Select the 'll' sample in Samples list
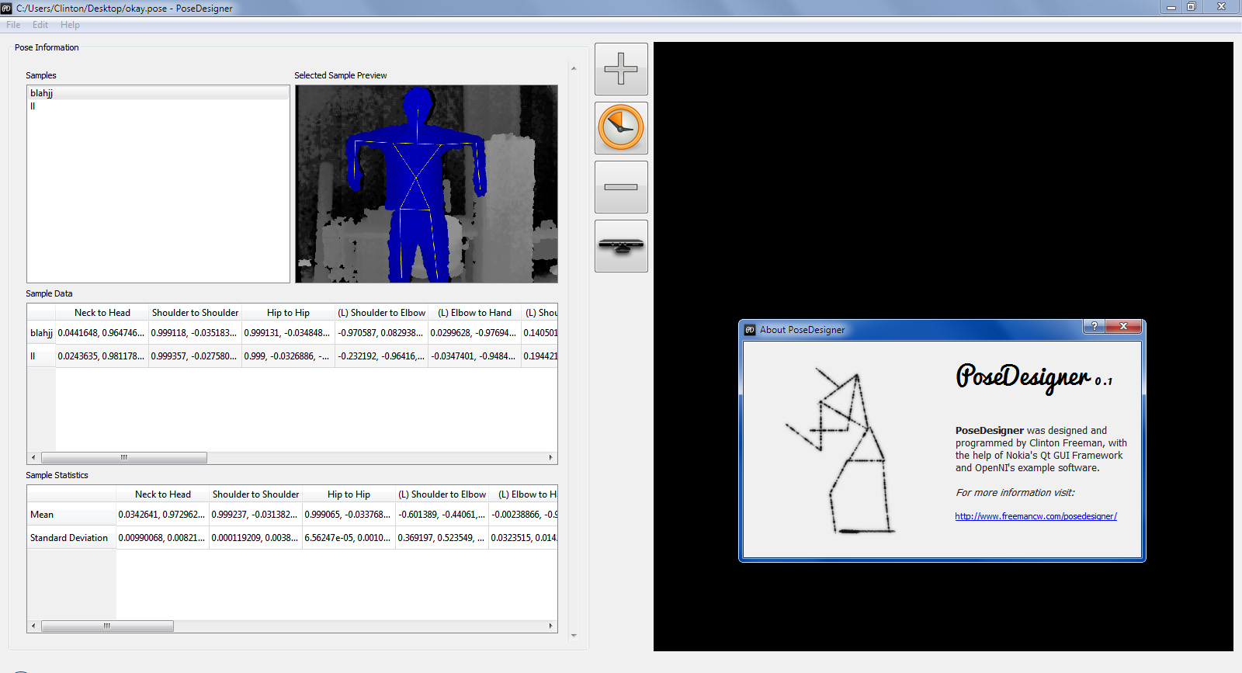1242x673 pixels. (x=33, y=106)
